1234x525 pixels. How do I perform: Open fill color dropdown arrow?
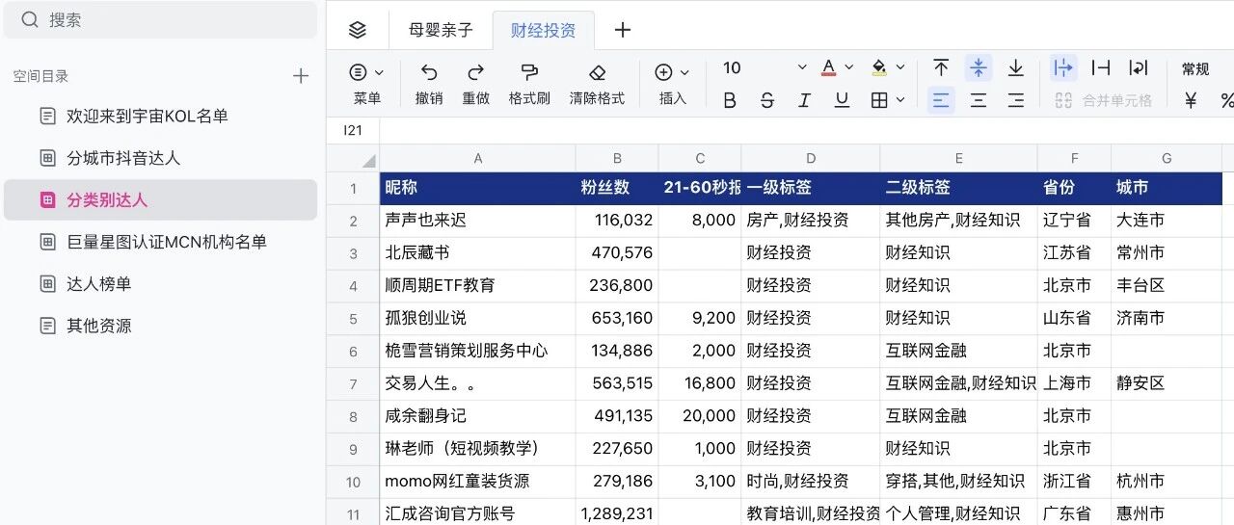900,67
